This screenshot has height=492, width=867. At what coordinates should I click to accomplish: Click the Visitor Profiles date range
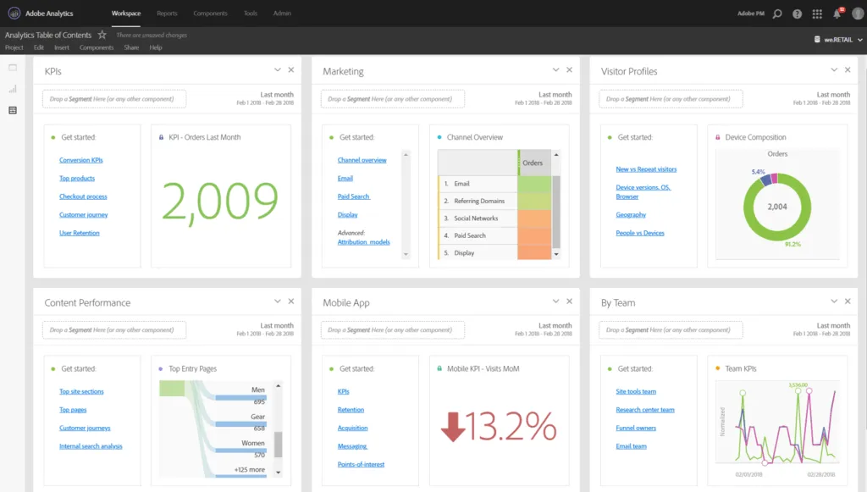point(821,98)
